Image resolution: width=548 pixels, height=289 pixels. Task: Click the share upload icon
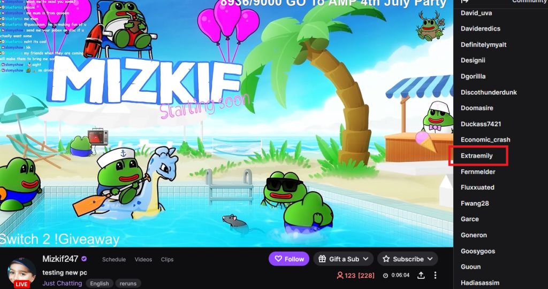(x=421, y=276)
